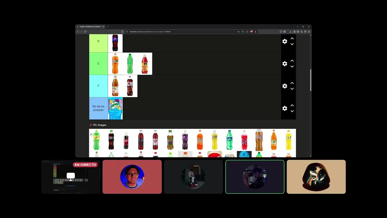387x218 pixels.
Task: Click the tier E label
Action: click(x=98, y=64)
